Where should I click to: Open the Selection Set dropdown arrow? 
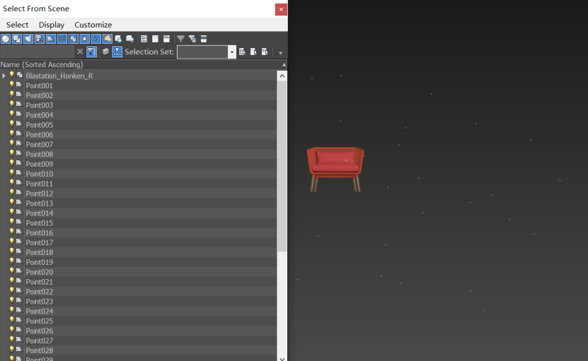coord(232,52)
